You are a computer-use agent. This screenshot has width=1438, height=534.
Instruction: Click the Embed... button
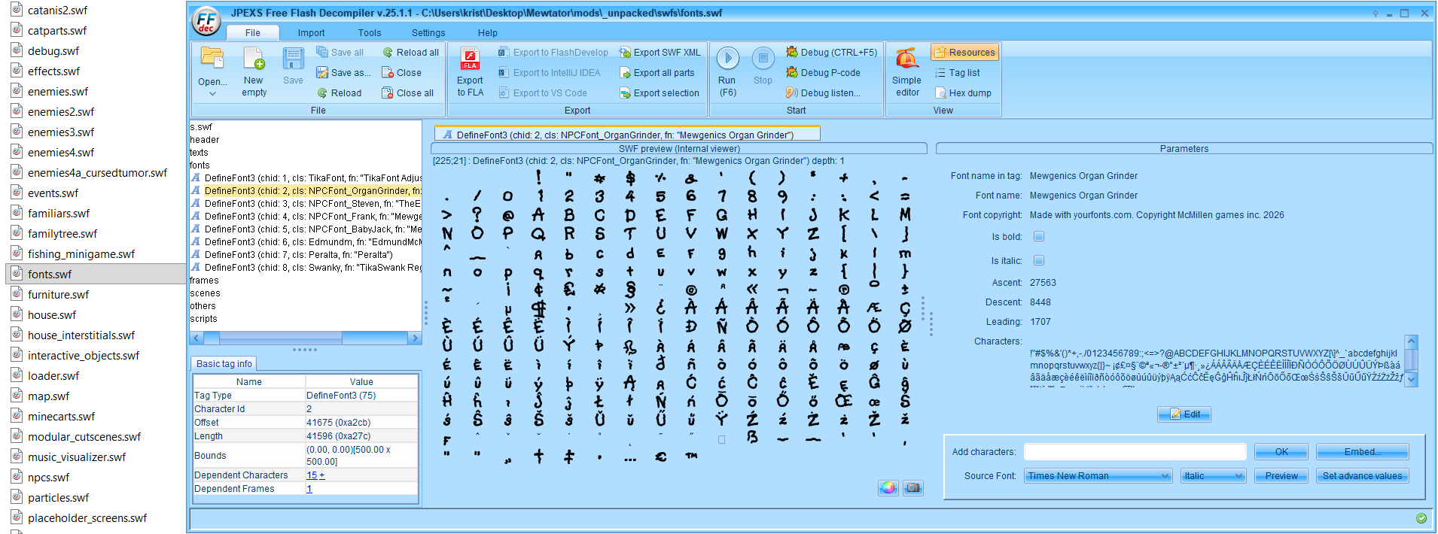pos(1363,452)
